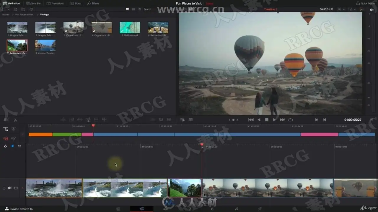The width and height of the screenshot is (378, 212).
Task: Stop playback
Action: [267, 120]
